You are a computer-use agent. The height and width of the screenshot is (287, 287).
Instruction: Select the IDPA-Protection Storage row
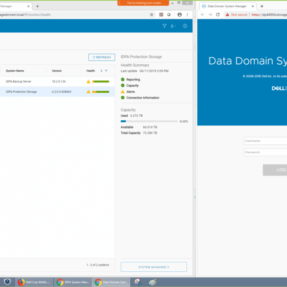point(57,92)
